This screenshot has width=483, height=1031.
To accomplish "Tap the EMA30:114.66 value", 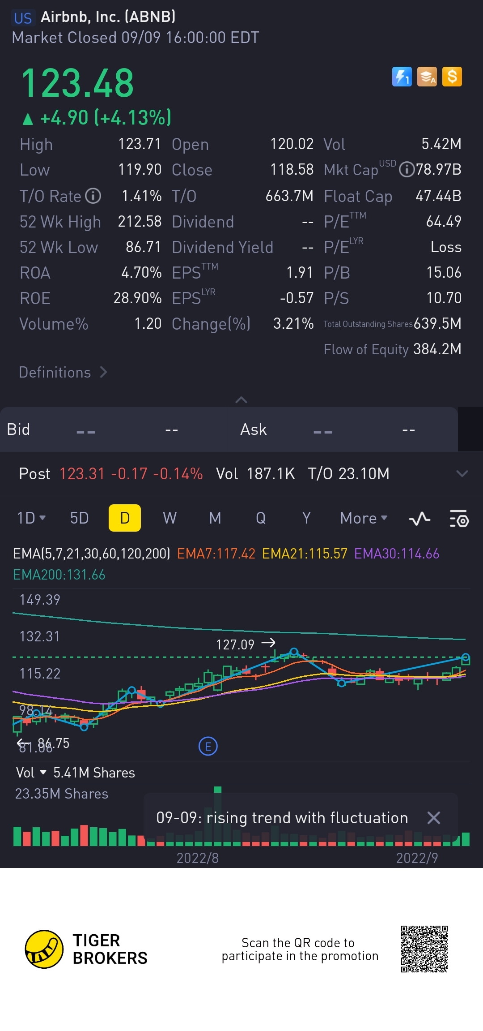I will point(397,554).
